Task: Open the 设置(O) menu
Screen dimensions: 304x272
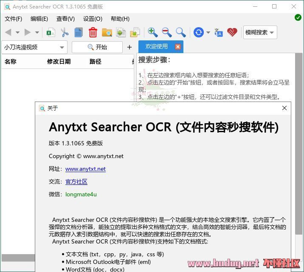Action: pyautogui.click(x=93, y=19)
